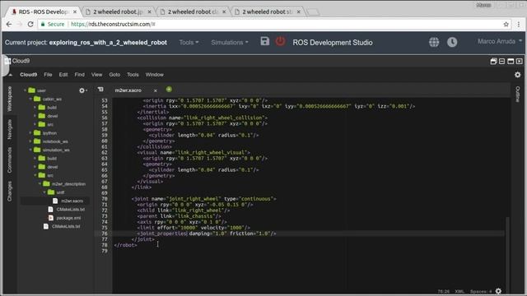The image size is (527, 296).
Task: Switch to RDS - ROS Development browser tab
Action: (x=43, y=12)
